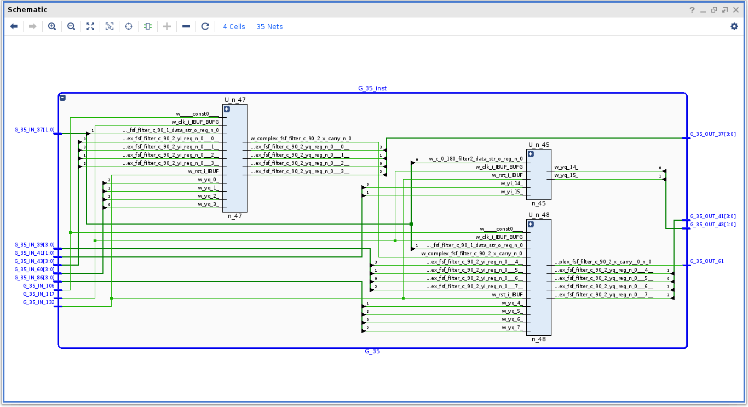Go back with the Previous arrow
Screen dimensions: 748x407
click(14, 26)
